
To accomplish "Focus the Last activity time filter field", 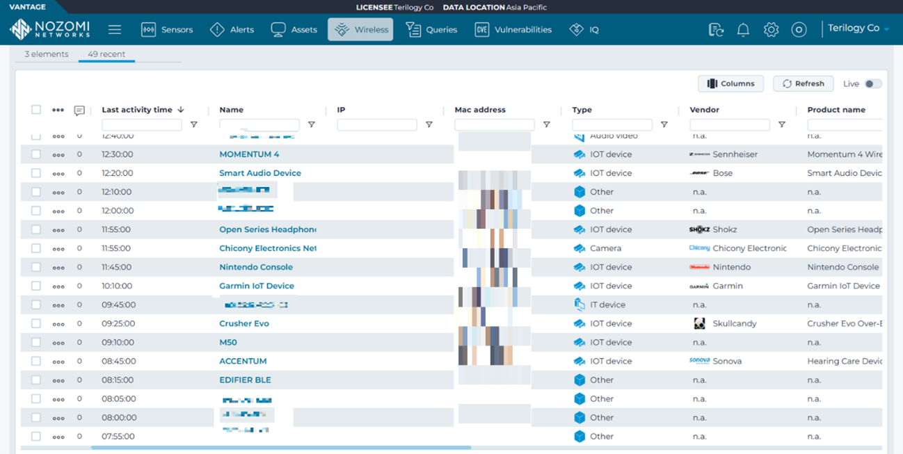I will [142, 125].
